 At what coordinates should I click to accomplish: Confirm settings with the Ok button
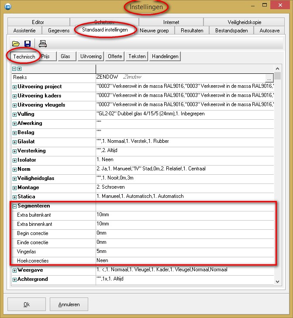(27, 304)
